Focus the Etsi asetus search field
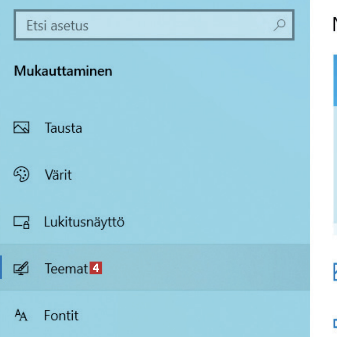The width and height of the screenshot is (337, 337). point(146,26)
